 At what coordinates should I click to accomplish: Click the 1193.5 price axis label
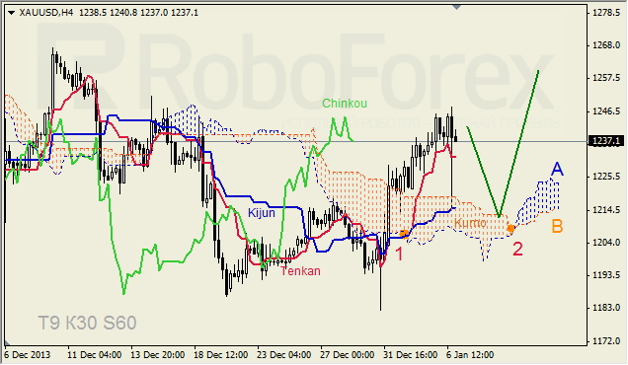point(606,275)
